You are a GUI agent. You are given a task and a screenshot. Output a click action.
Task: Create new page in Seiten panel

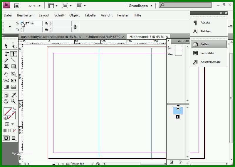[171, 162]
